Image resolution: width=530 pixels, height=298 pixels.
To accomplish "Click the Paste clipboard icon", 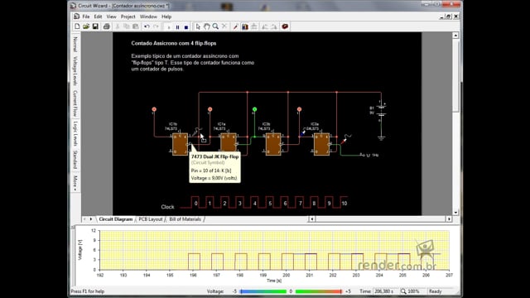I will (136, 26).
